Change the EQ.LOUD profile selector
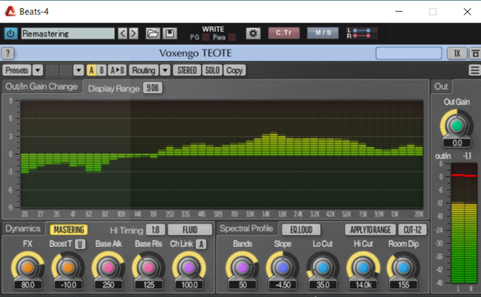The image size is (481, 297). 301,229
